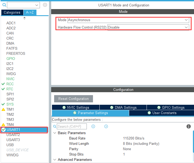The width and height of the screenshot is (194, 163).
Task: Select ADC1 in the peripheral list
Action: coord(11,23)
